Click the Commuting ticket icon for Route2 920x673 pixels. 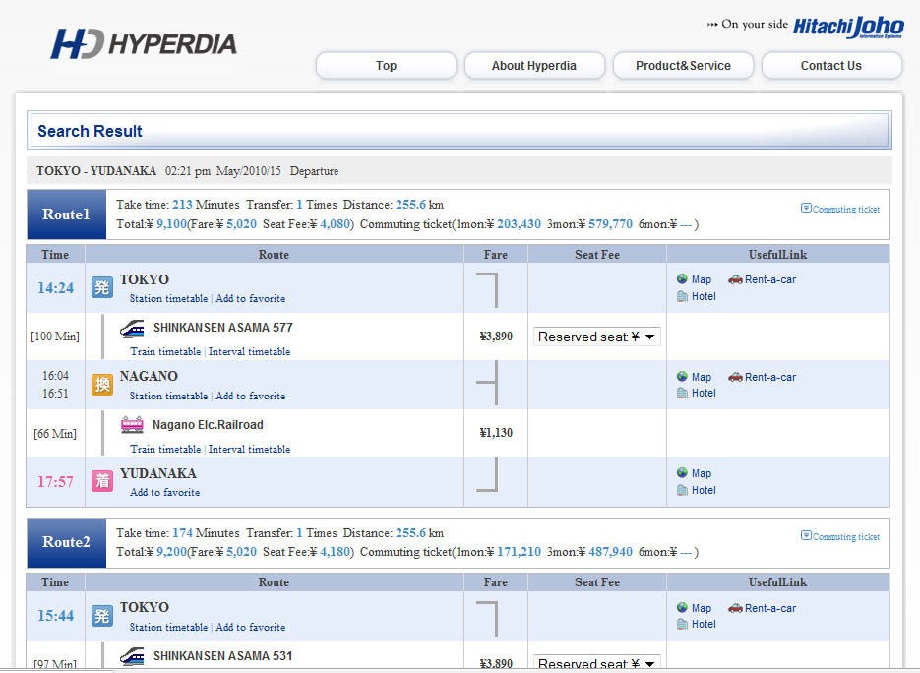(x=806, y=535)
